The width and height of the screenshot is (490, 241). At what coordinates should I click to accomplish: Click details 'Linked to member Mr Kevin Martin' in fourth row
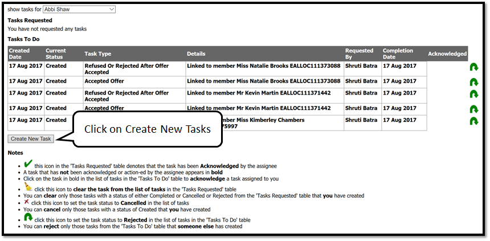[x=259, y=108]
